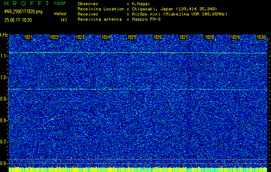Click the 0.6 frequency axis label
This screenshot has width=271, height=172.
[x=3, y=163]
